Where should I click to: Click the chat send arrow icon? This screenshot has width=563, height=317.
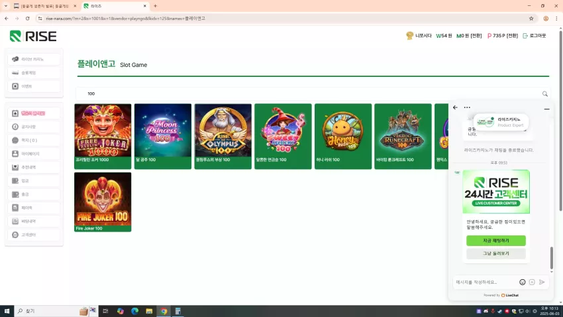(x=542, y=282)
